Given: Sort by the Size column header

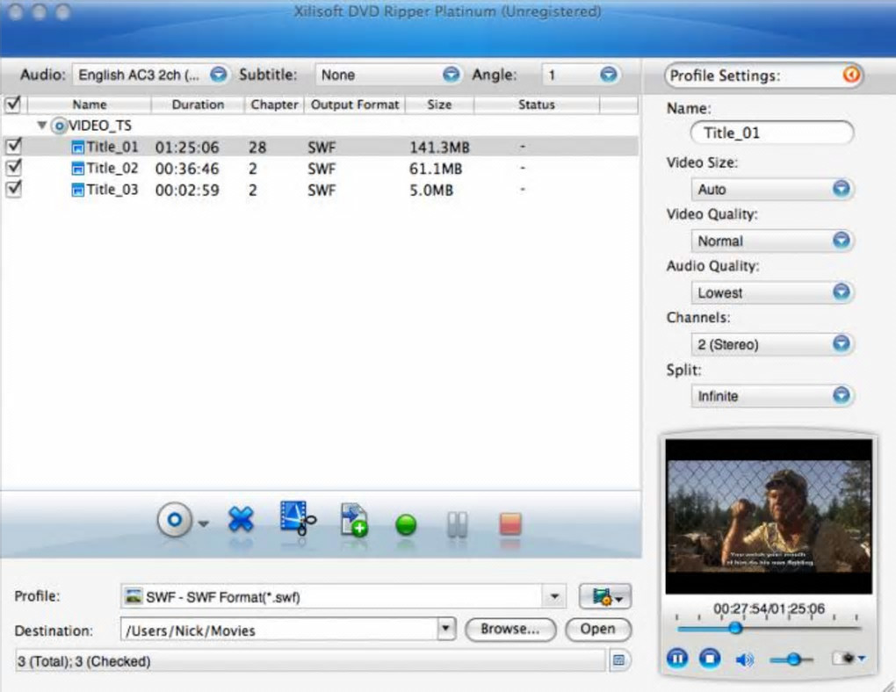Looking at the screenshot, I should (x=439, y=105).
